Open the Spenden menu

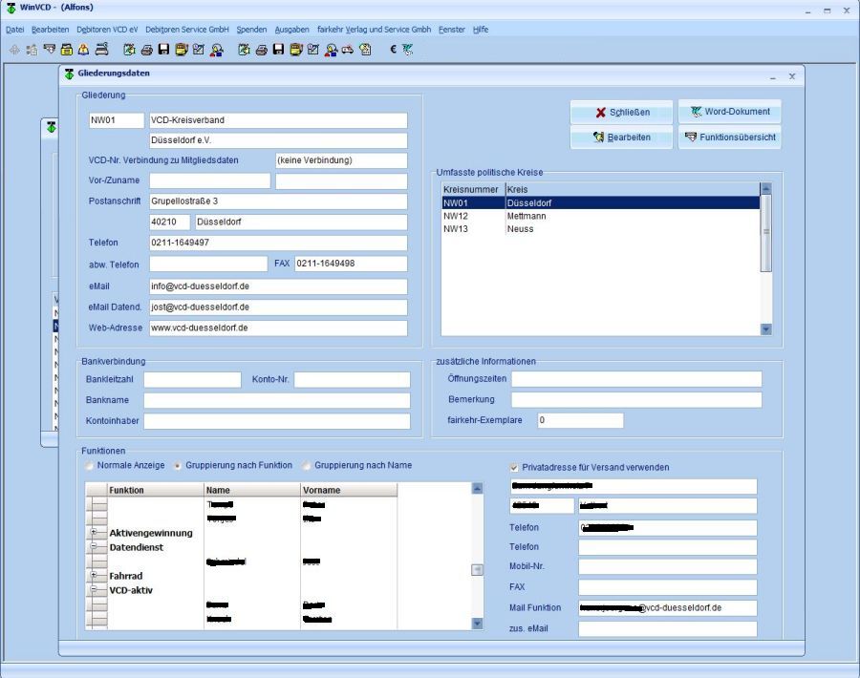click(x=251, y=30)
